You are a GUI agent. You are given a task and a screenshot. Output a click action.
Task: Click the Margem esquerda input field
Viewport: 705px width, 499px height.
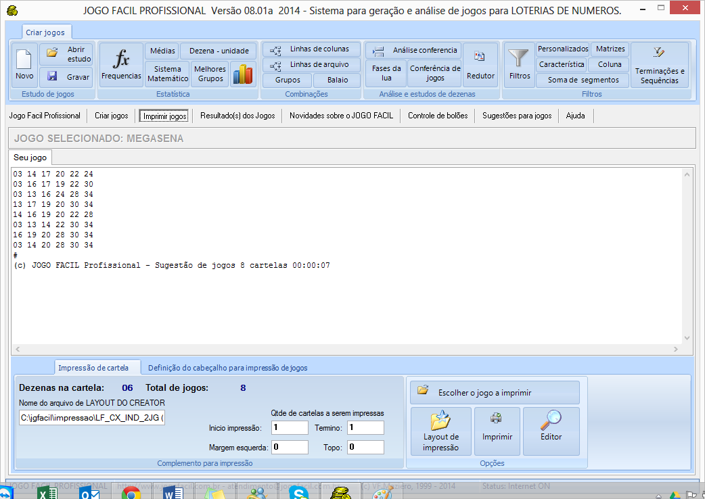(289, 447)
